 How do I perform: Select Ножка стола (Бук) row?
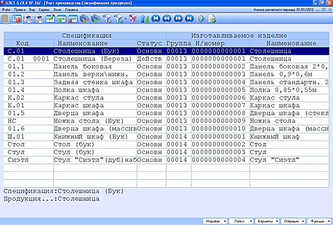click(x=166, y=121)
